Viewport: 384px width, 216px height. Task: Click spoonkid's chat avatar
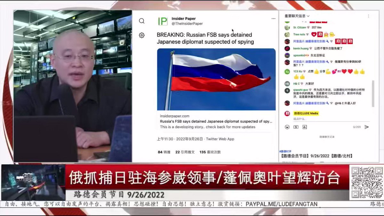click(287, 55)
